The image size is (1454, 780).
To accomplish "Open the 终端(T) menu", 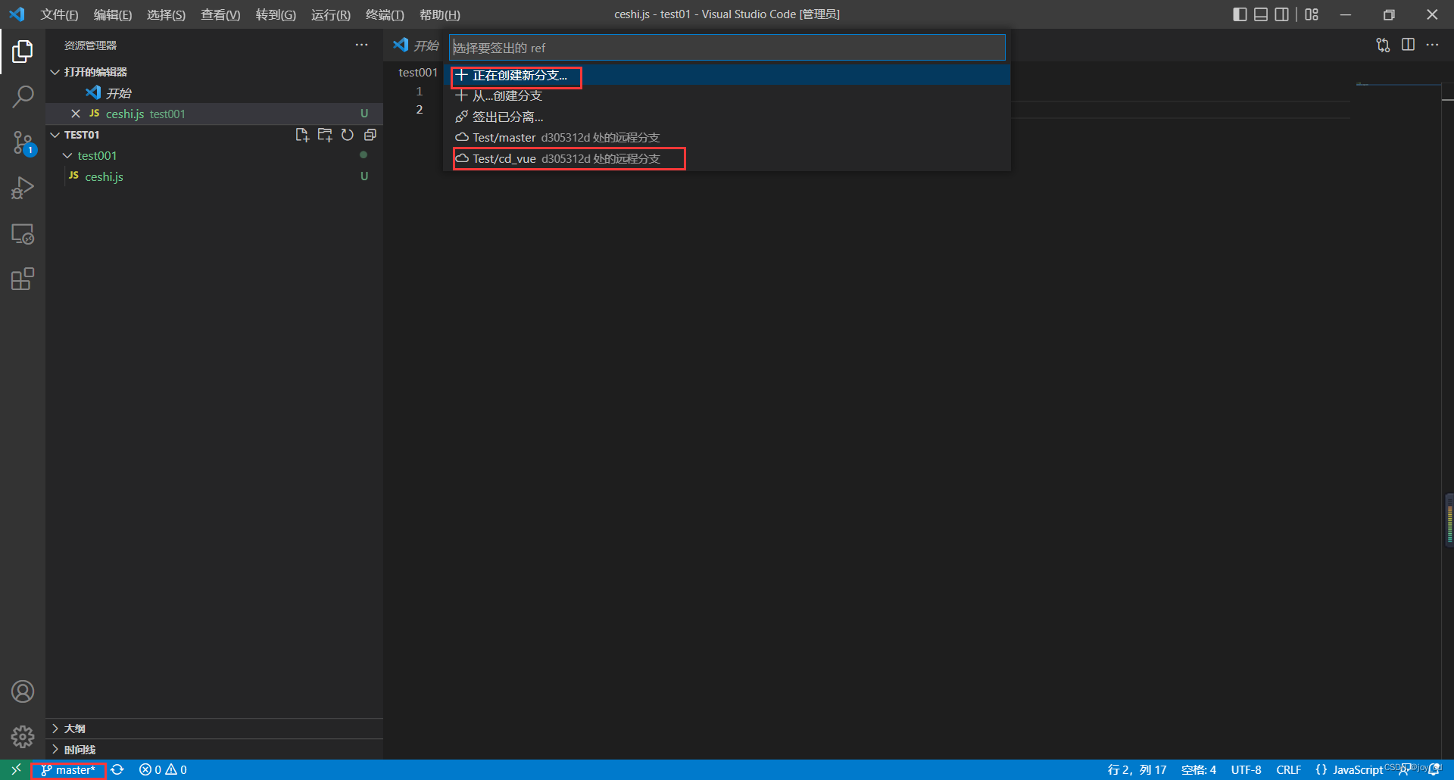I will 385,14.
